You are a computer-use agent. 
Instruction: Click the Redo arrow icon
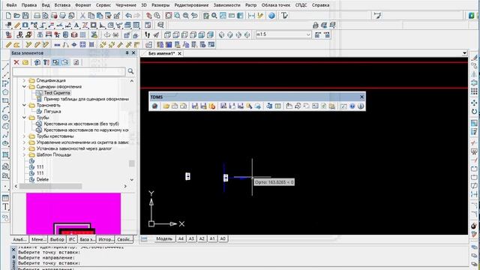pyautogui.click(x=137, y=15)
